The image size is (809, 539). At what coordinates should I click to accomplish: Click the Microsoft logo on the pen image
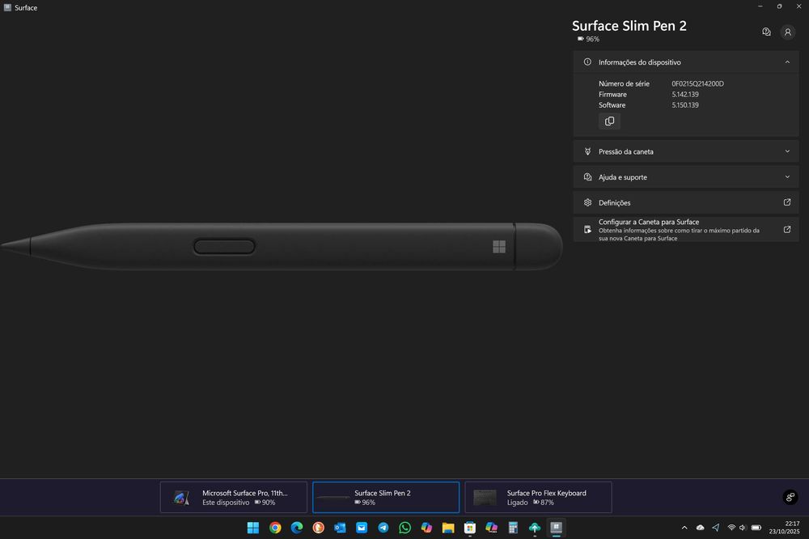[x=499, y=247]
